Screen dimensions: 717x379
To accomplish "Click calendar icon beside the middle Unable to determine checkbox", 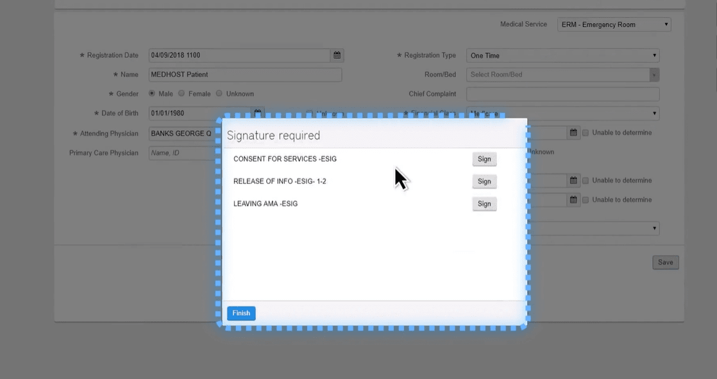I will [573, 180].
